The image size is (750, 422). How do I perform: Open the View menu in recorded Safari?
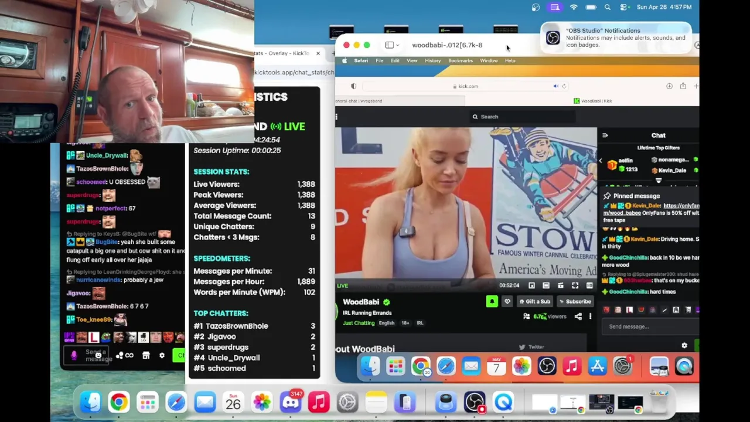pyautogui.click(x=412, y=60)
